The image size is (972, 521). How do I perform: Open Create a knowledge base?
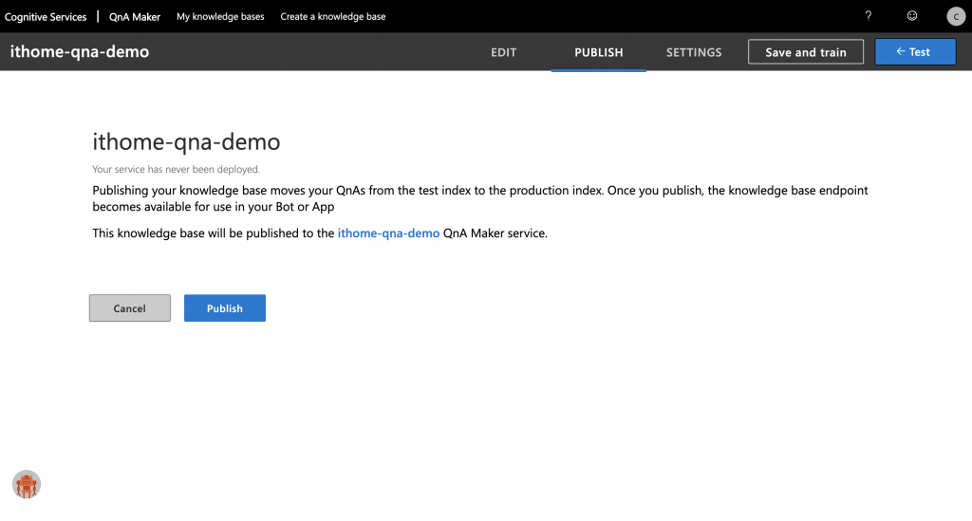[x=333, y=17]
